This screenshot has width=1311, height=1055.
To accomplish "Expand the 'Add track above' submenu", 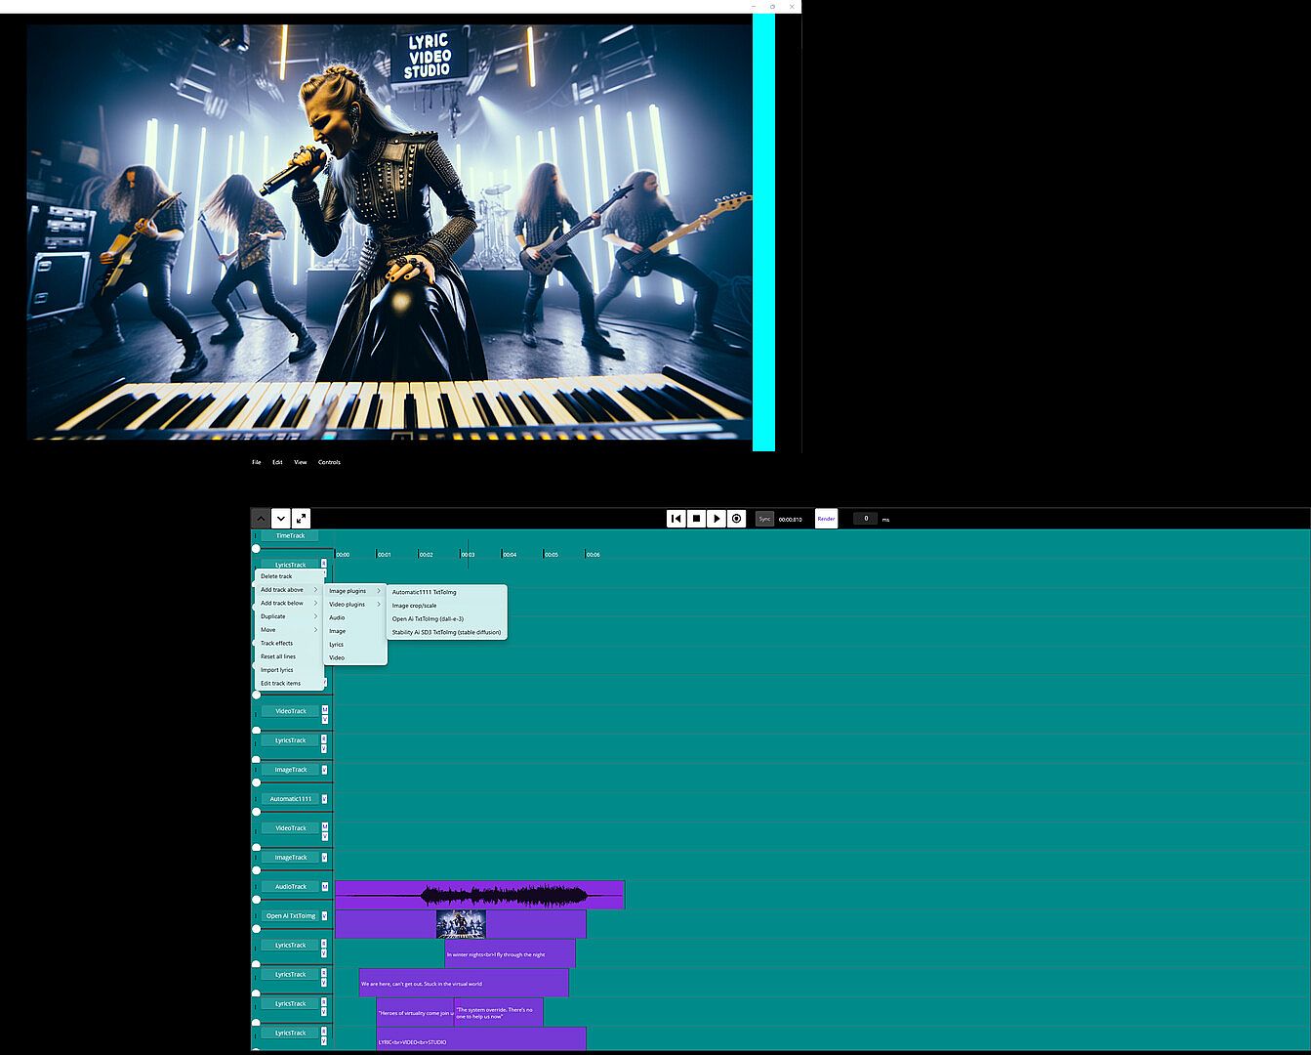I will click(x=289, y=590).
